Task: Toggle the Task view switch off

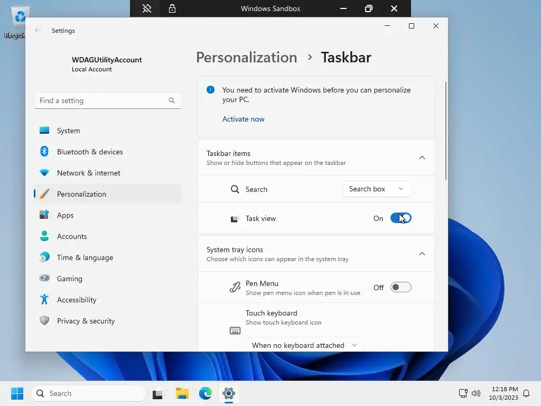Action: click(x=400, y=218)
